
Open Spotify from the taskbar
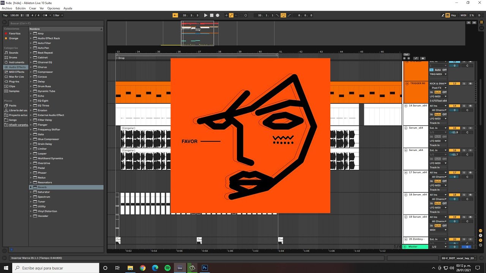pyautogui.click(x=167, y=268)
